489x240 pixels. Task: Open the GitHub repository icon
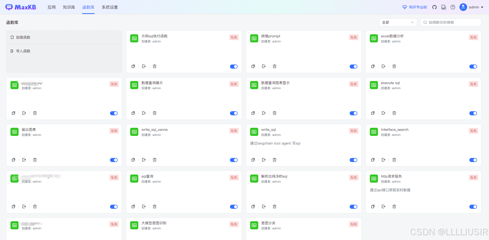point(434,7)
